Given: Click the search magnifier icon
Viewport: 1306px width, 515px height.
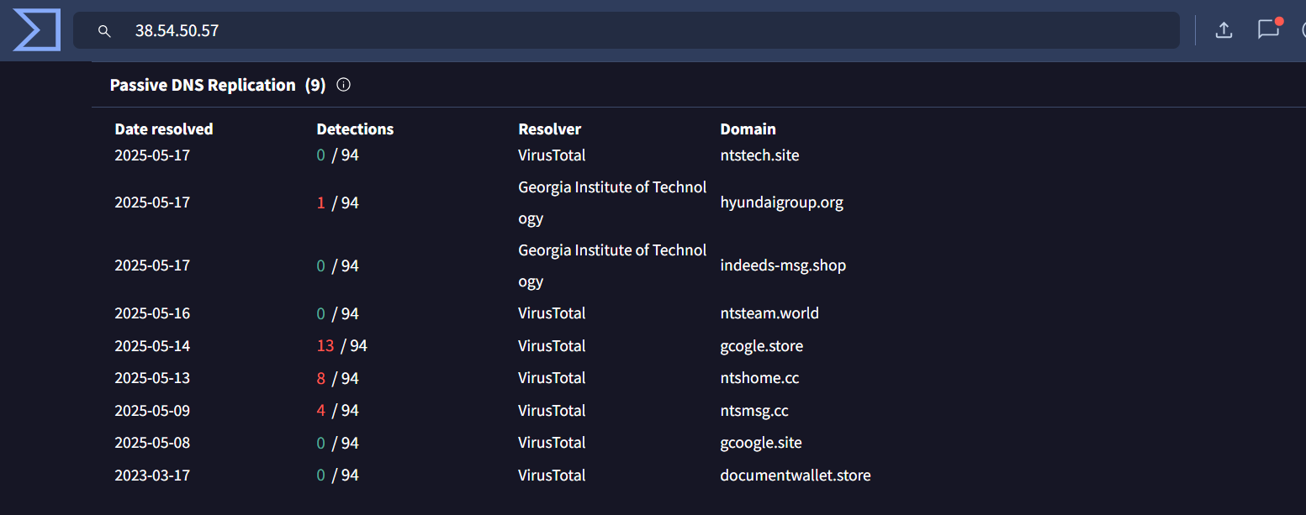Looking at the screenshot, I should pyautogui.click(x=104, y=30).
